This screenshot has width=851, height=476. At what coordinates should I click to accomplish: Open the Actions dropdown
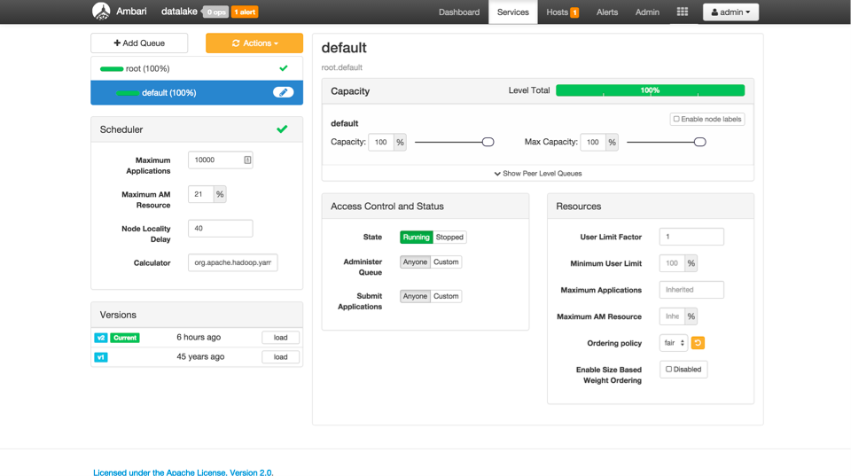[254, 43]
